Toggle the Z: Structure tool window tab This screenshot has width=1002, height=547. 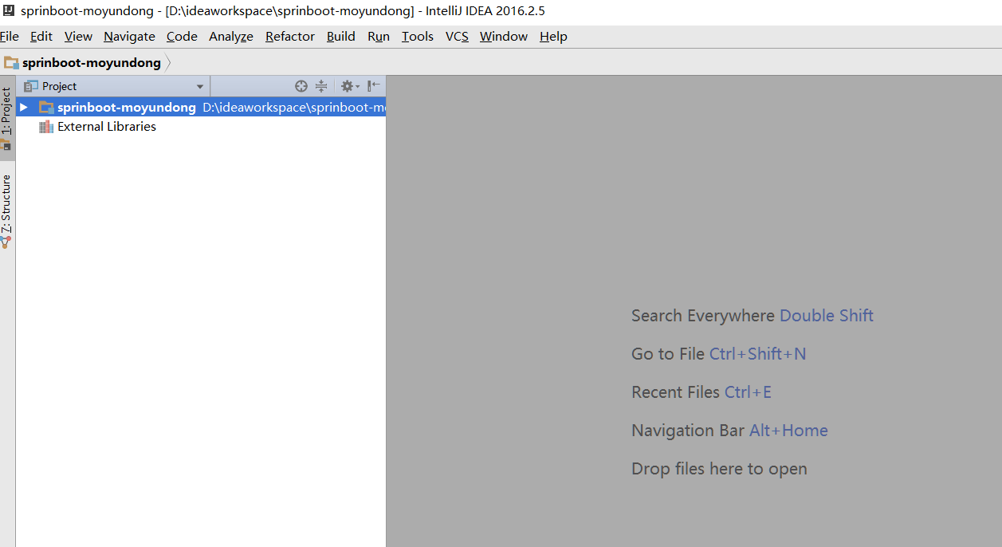tap(7, 209)
